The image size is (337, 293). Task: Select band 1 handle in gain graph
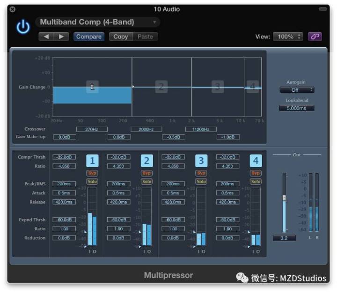click(92, 87)
